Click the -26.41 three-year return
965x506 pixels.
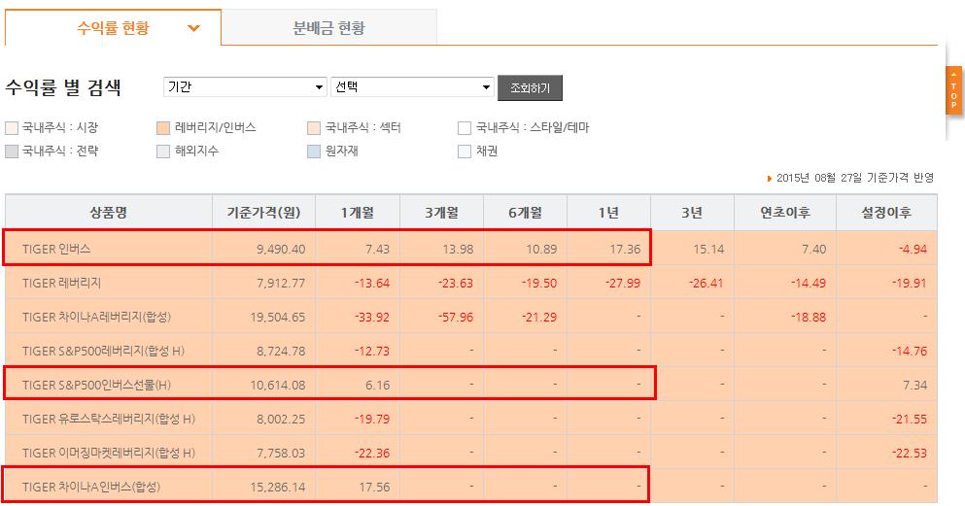pyautogui.click(x=707, y=283)
